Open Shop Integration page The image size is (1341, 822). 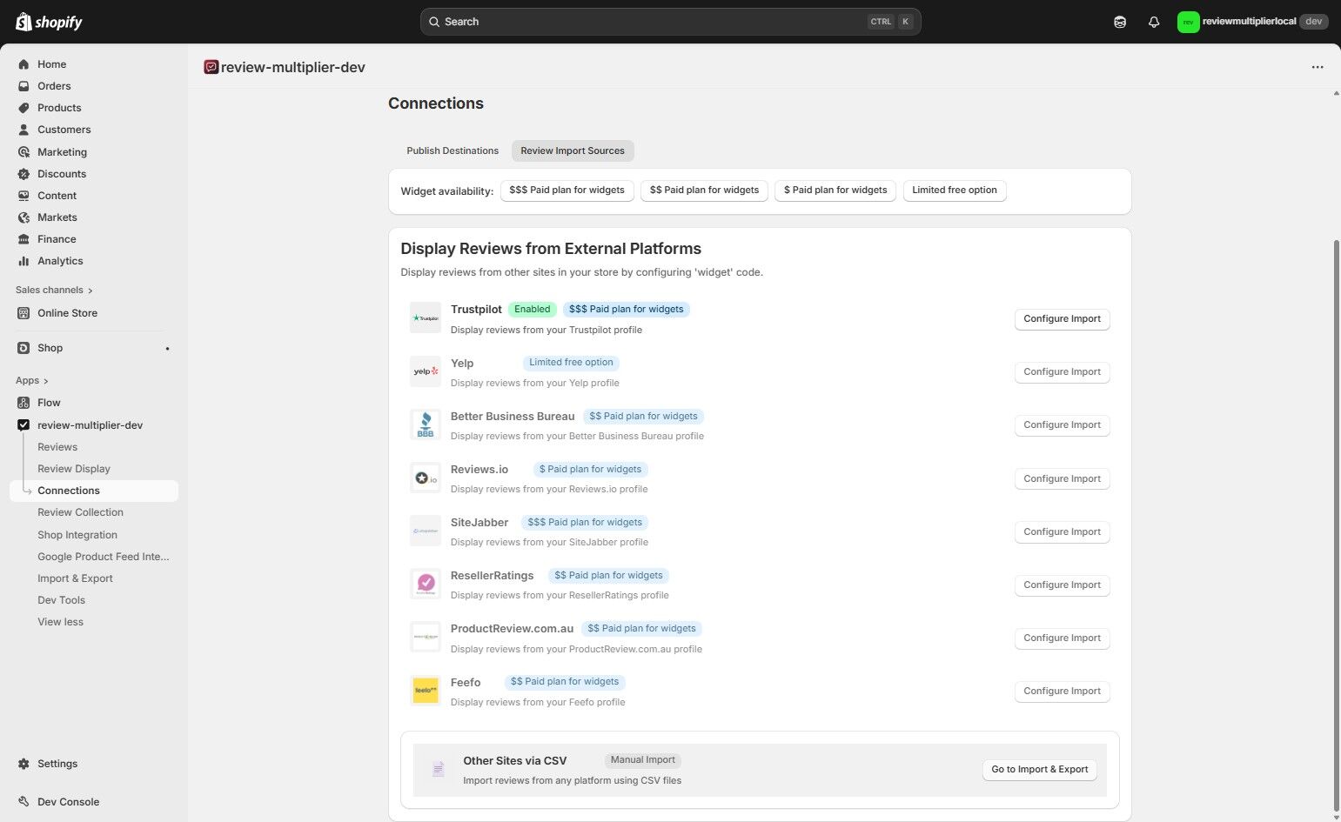pyautogui.click(x=77, y=535)
